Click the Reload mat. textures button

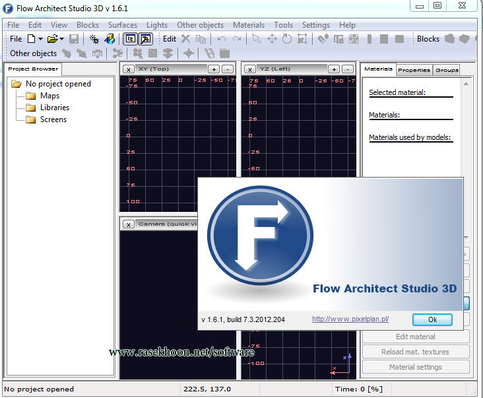(x=416, y=352)
